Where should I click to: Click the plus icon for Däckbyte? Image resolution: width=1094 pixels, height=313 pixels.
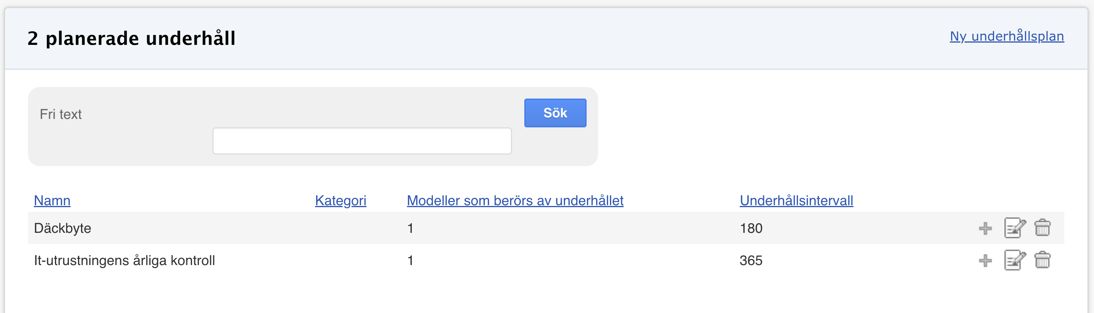click(x=985, y=228)
